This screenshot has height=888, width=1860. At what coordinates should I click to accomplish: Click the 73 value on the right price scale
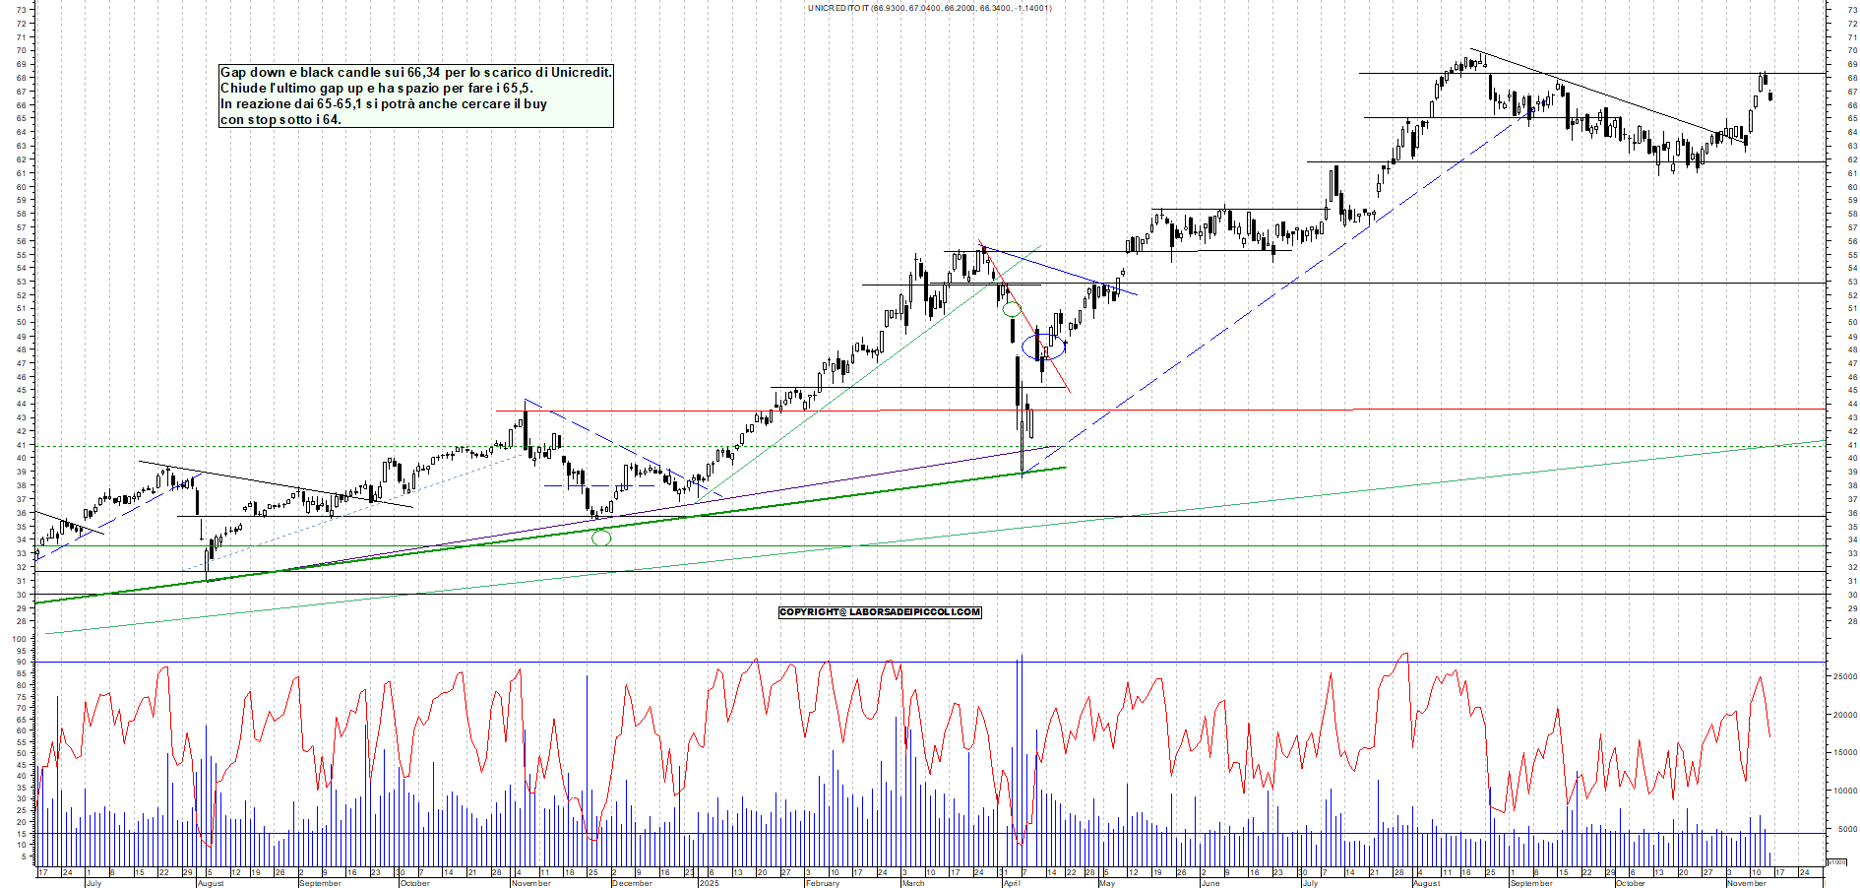(x=1847, y=8)
